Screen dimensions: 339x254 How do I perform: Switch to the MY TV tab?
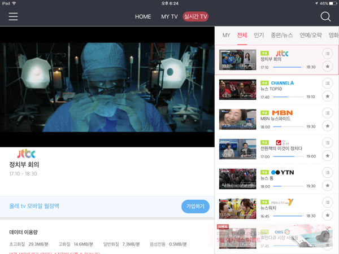pyautogui.click(x=169, y=16)
